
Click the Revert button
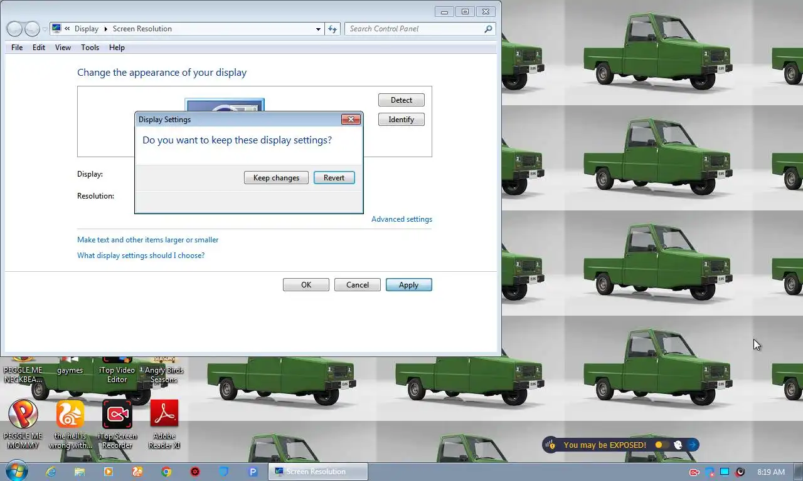pyautogui.click(x=334, y=178)
